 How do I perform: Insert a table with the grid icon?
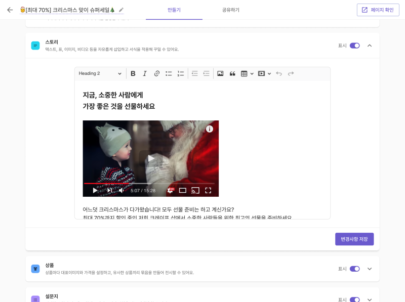[244, 73]
